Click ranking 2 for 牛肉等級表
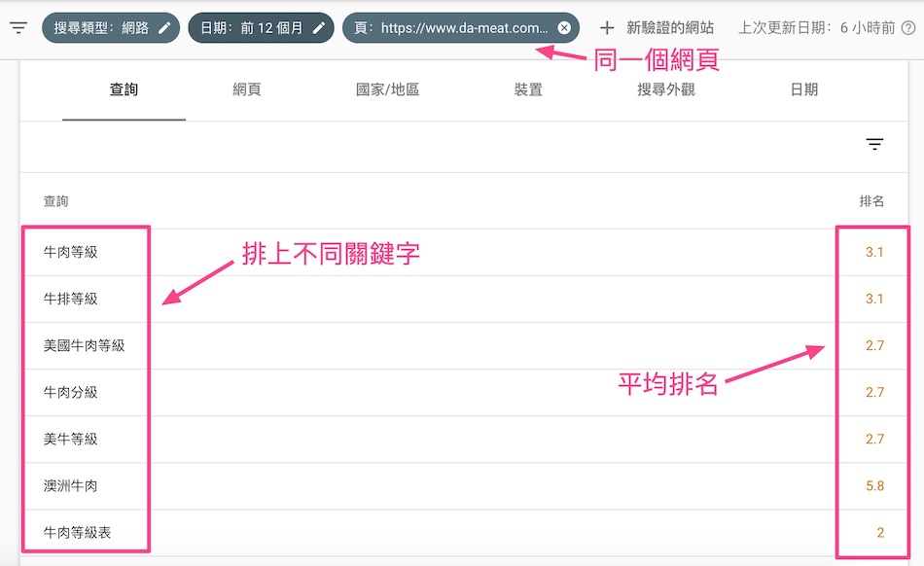 pyautogui.click(x=880, y=532)
